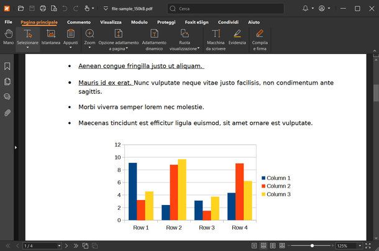This screenshot has width=379, height=251.
Task: Choose the Evidenzia highlight tool
Action: [x=237, y=37]
